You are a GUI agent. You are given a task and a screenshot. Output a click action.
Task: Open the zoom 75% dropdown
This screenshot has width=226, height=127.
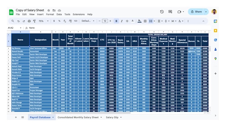coord(43,21)
